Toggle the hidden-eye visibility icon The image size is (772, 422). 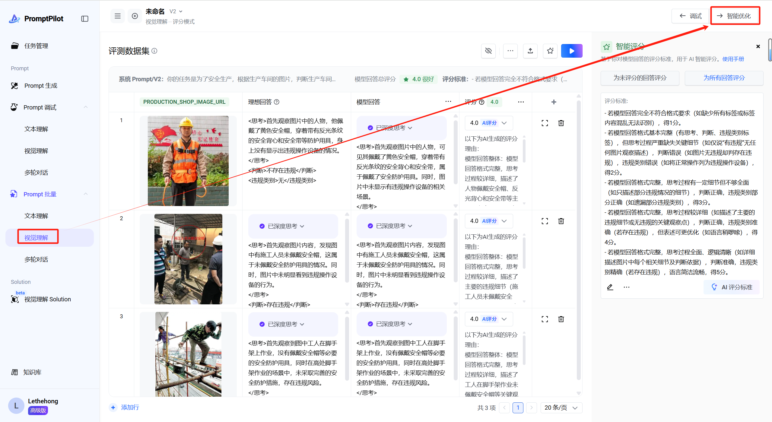point(488,51)
